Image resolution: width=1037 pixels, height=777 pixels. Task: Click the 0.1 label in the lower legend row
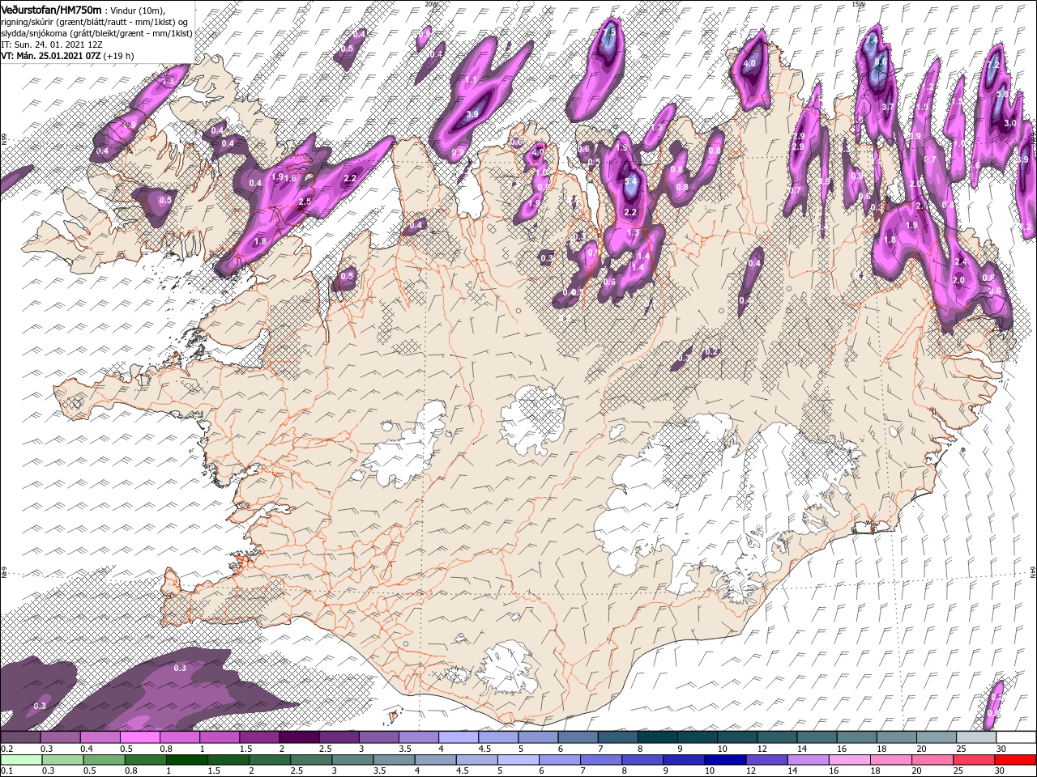pos(6,771)
